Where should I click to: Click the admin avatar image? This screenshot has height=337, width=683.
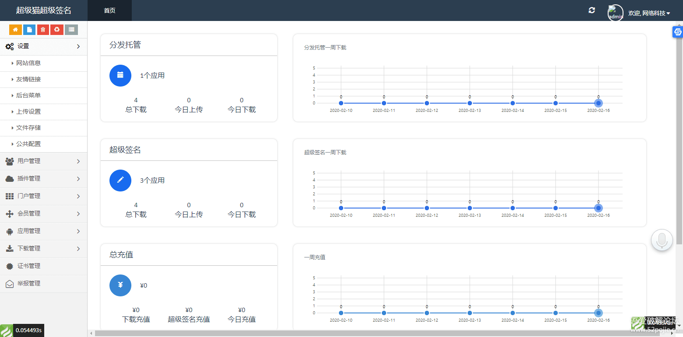point(615,13)
